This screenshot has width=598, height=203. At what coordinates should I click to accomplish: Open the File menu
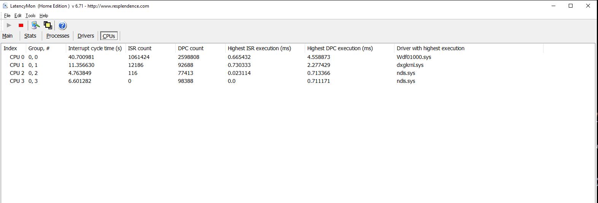(7, 16)
